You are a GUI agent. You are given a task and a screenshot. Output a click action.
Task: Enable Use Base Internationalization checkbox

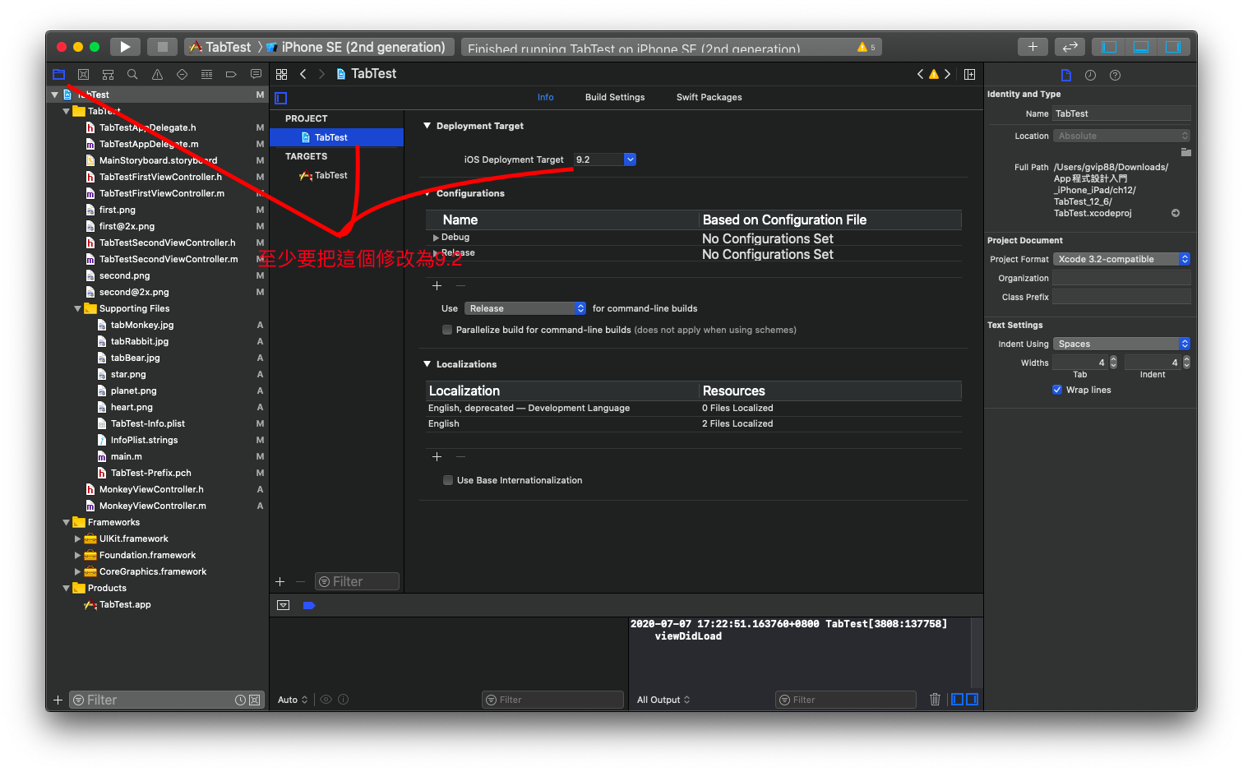click(448, 480)
